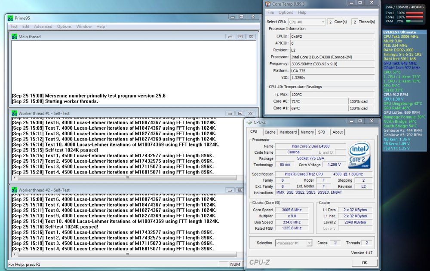Viewport: 430px width, 271px height.
Task: Switch to the Cache tab in CPU-Z
Action: click(x=270, y=132)
